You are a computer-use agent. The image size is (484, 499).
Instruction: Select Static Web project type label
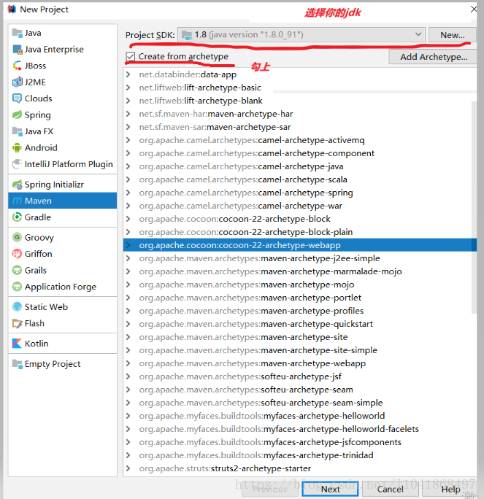click(x=46, y=307)
